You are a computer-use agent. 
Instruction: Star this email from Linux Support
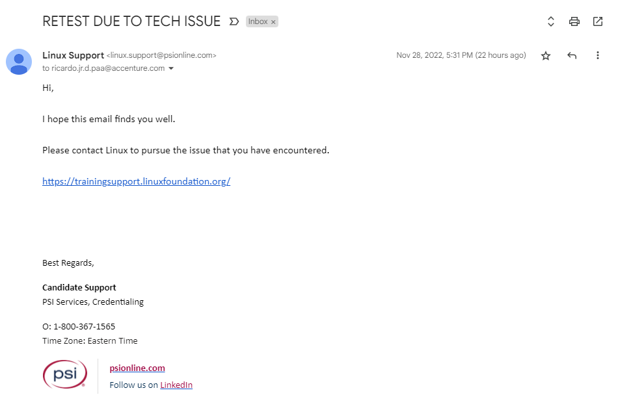[546, 55]
